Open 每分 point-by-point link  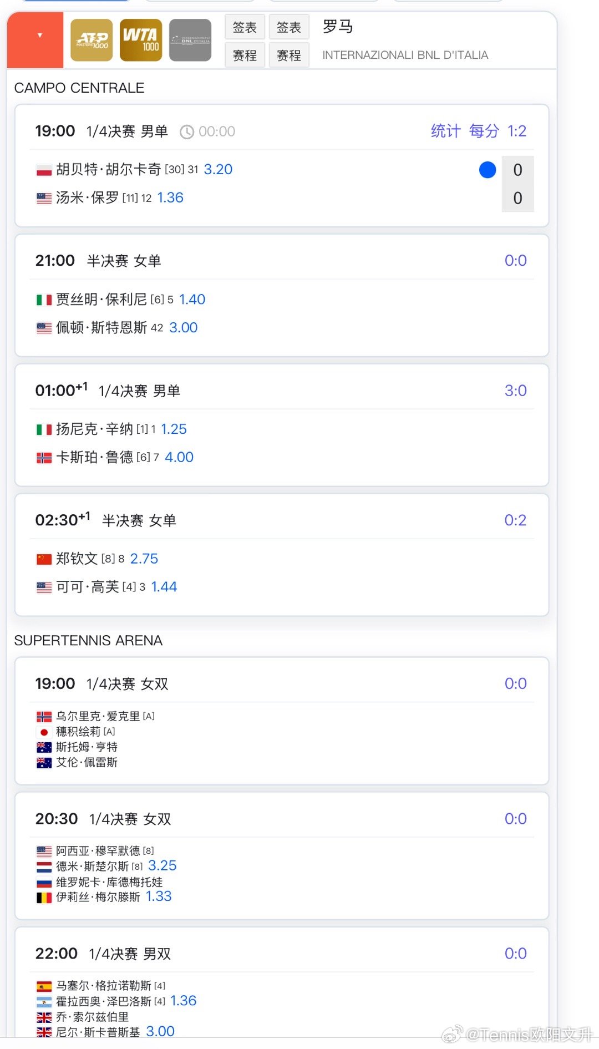click(x=484, y=131)
